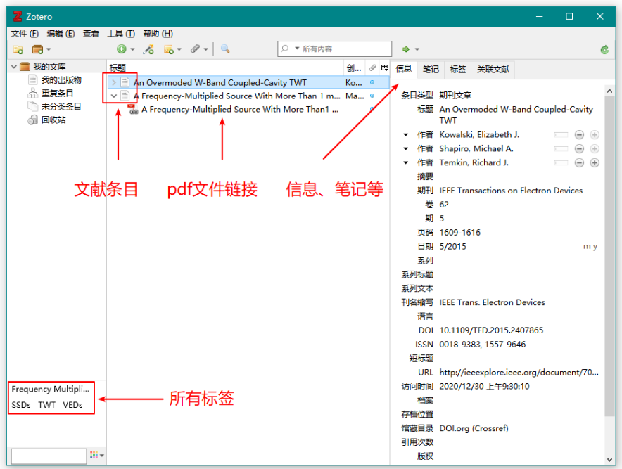Open the New Item dropdown arrow
Screen dimensions: 622x469
(x=132, y=49)
